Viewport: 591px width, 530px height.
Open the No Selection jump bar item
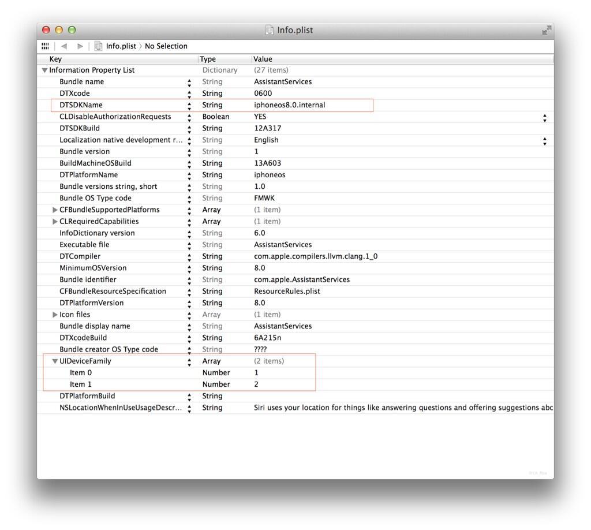[x=166, y=46]
